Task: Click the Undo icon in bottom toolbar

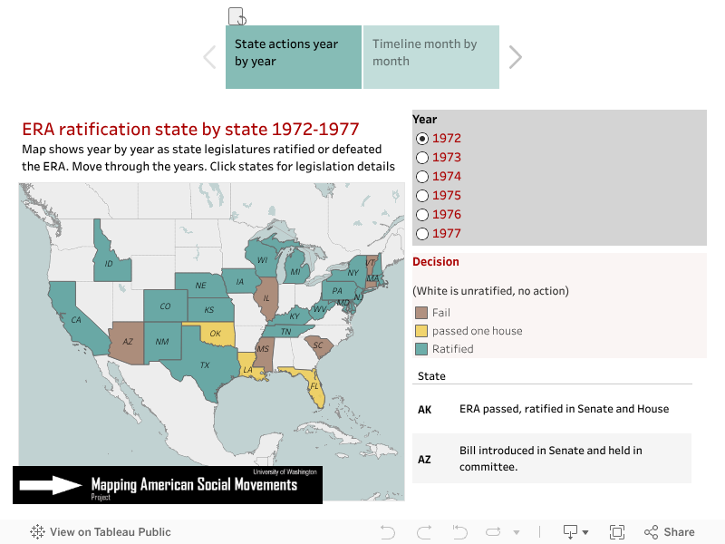Action: 388,532
